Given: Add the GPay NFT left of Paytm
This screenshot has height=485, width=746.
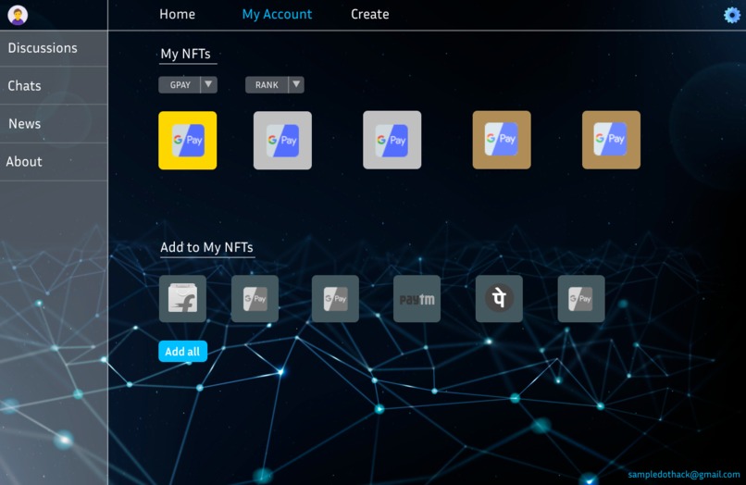Looking at the screenshot, I should (x=335, y=298).
